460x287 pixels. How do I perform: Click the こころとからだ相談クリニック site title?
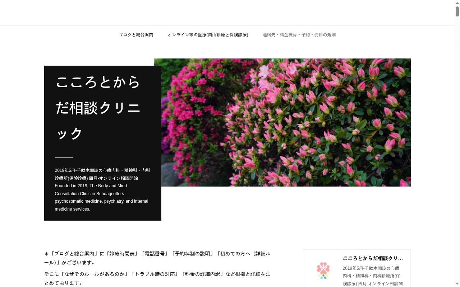click(x=98, y=108)
